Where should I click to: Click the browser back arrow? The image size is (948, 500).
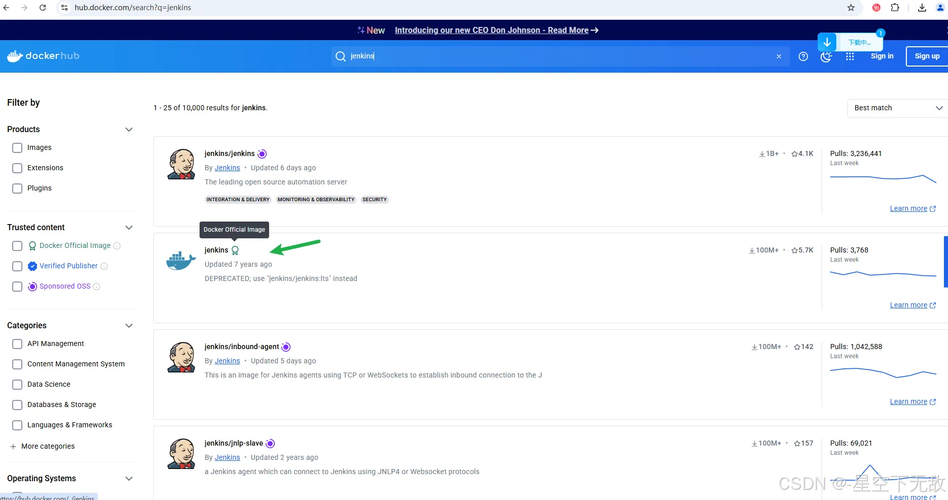pos(7,8)
